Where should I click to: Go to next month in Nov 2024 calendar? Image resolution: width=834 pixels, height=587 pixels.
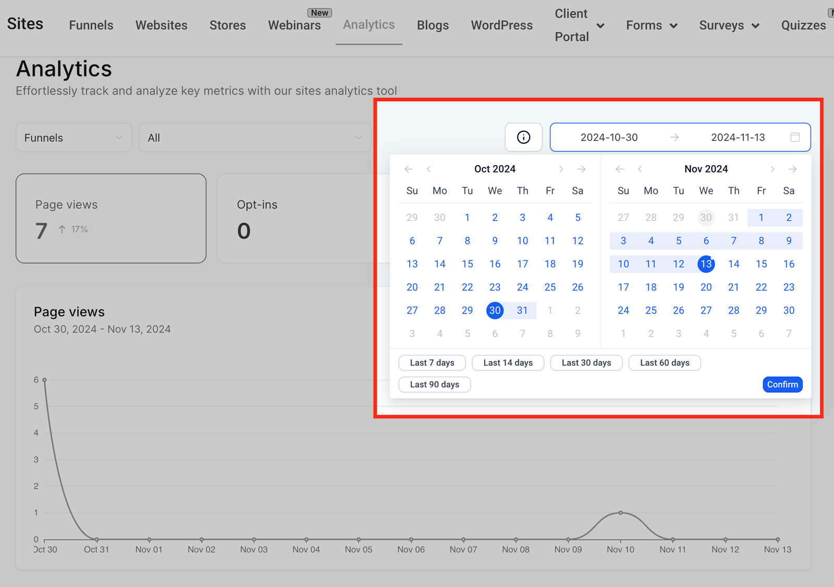(x=772, y=169)
